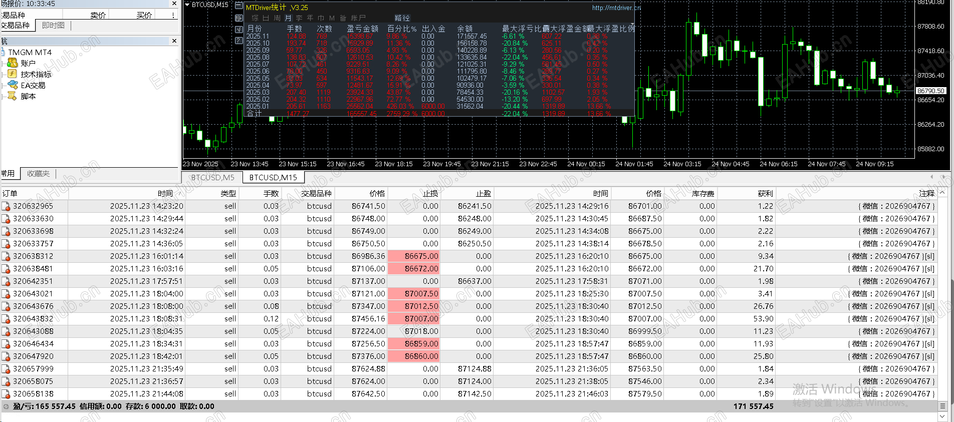Select the 日 daily period in MTDriver

click(266, 18)
